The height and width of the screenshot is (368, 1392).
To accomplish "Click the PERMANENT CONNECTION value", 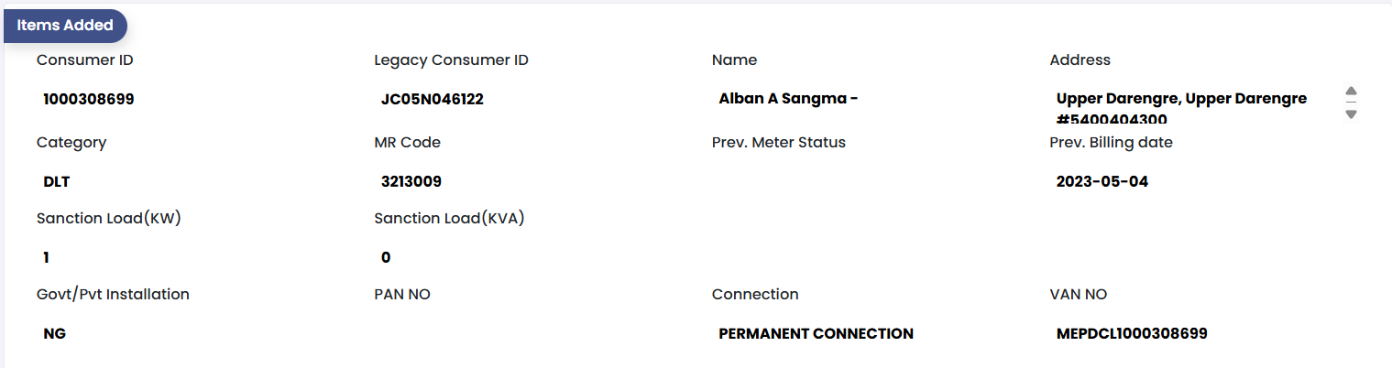I will click(816, 333).
